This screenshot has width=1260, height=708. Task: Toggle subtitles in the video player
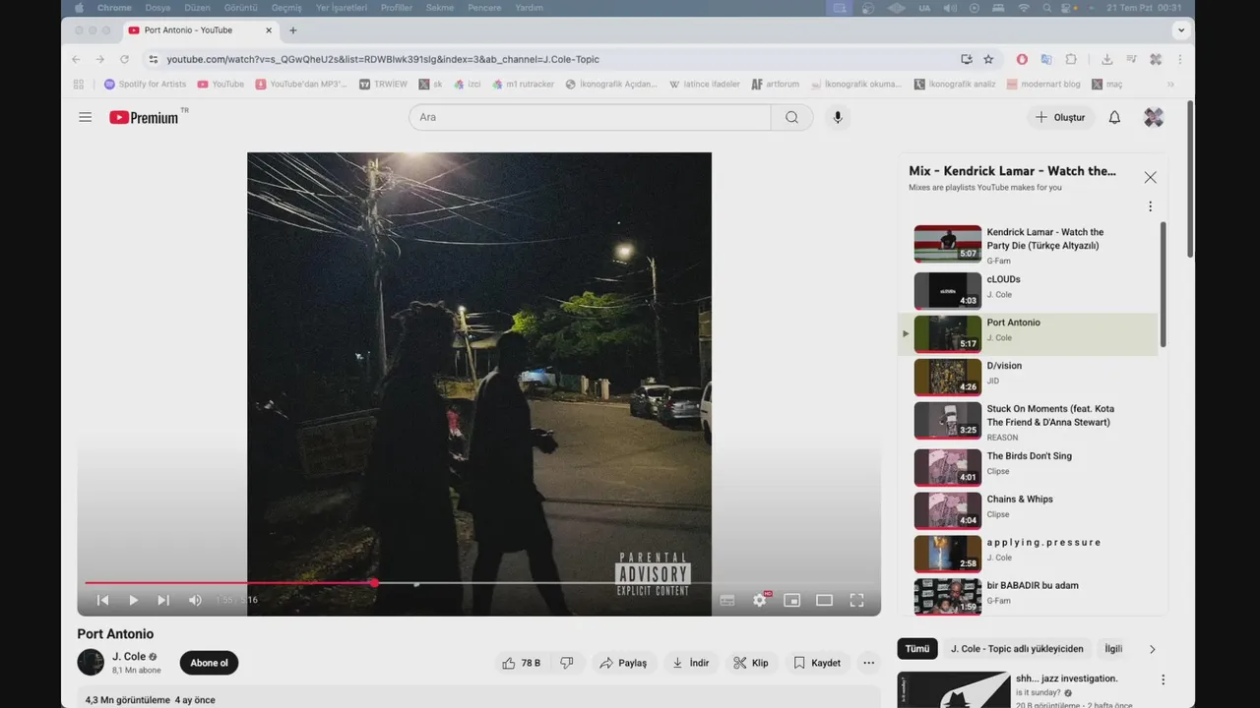[727, 600]
